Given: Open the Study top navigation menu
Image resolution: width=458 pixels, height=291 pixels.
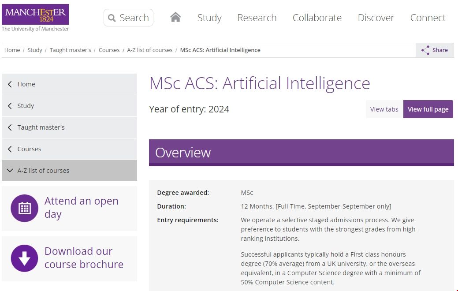Looking at the screenshot, I should tap(209, 18).
